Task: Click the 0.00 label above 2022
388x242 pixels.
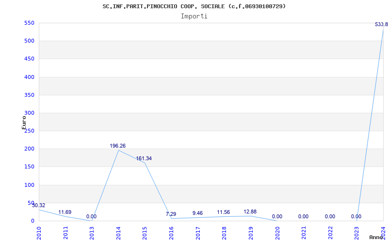Action: point(330,216)
